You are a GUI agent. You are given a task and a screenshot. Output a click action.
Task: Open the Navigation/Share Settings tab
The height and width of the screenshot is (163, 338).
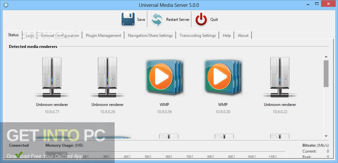150,36
